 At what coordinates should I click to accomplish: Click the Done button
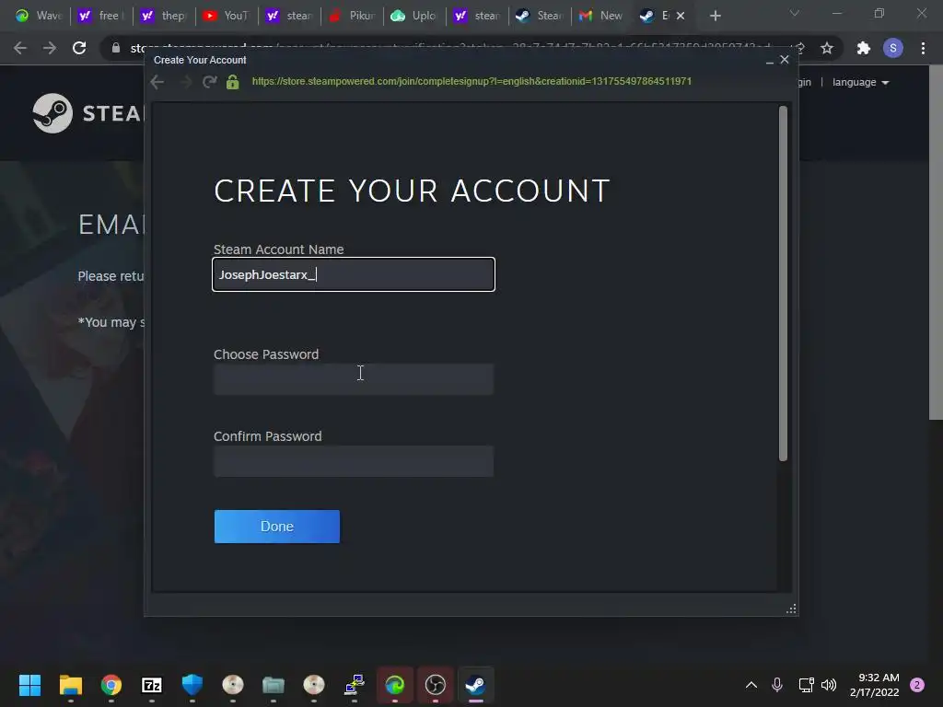(276, 526)
